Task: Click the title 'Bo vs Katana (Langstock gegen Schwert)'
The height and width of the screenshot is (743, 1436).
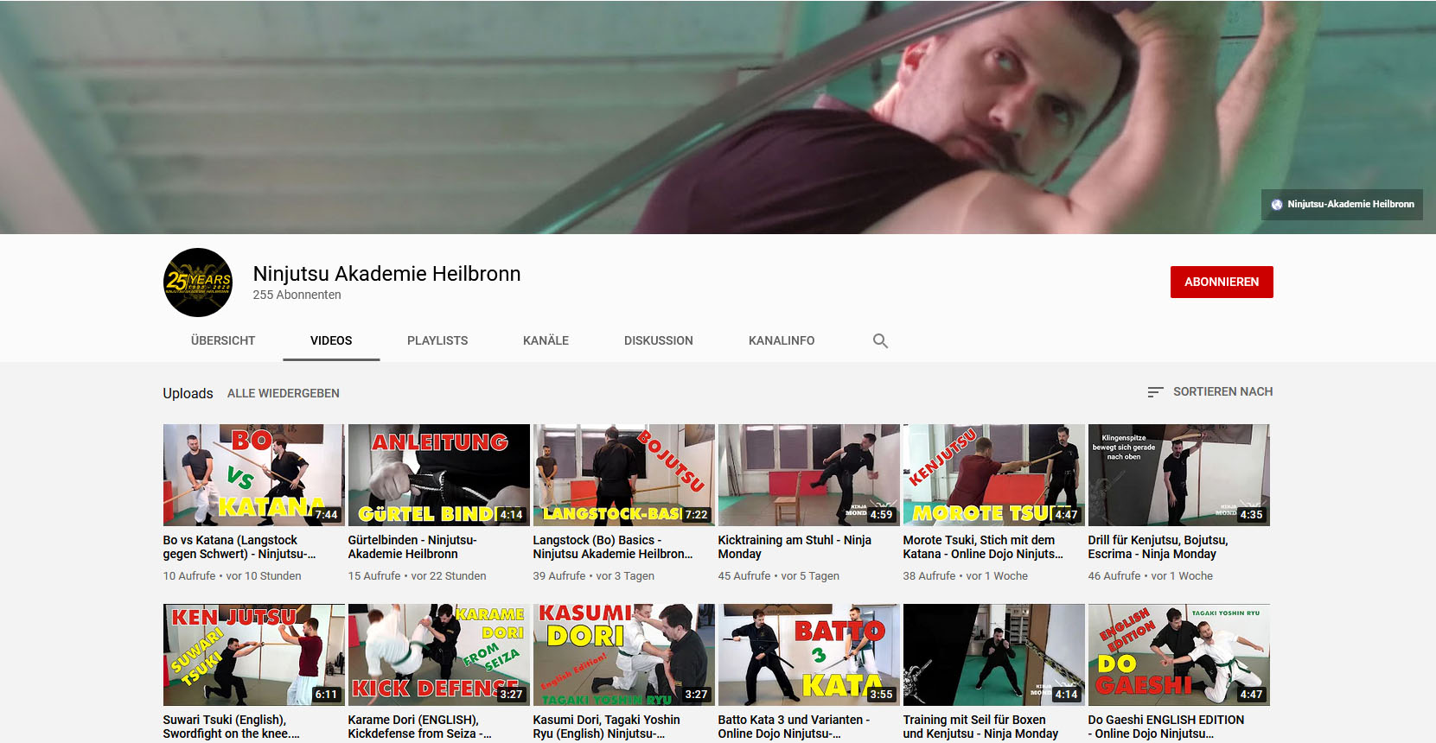Action: click(x=239, y=547)
